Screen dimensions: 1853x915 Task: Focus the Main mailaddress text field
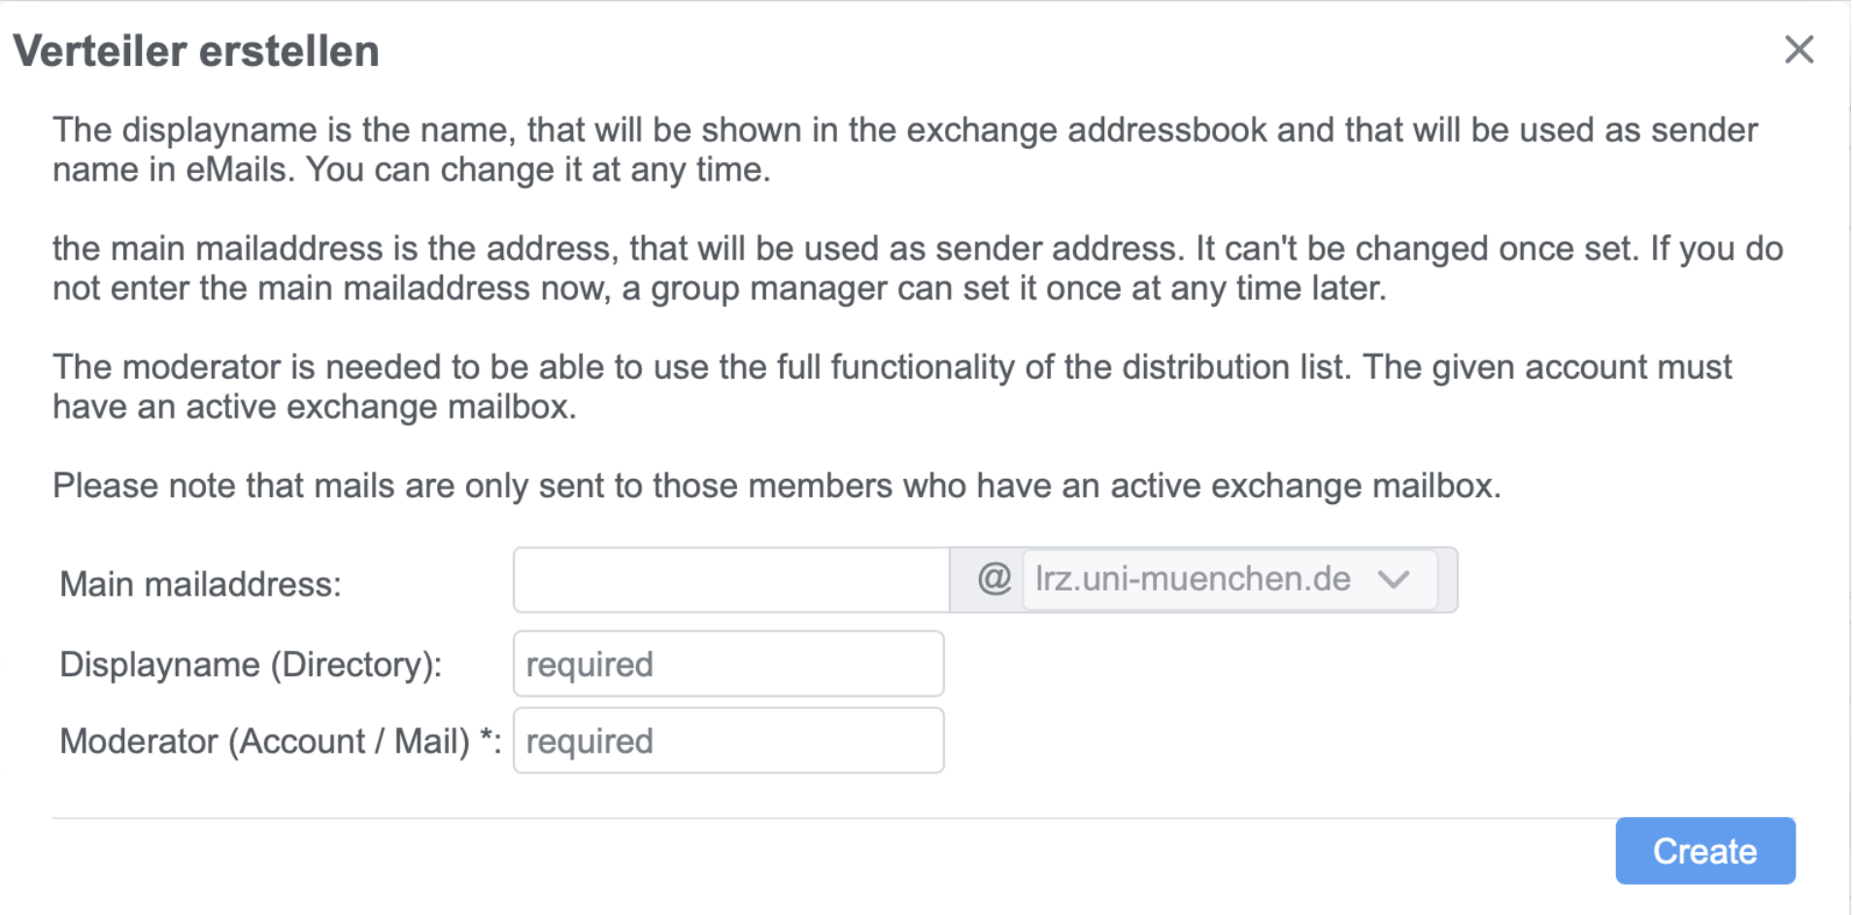pos(730,580)
